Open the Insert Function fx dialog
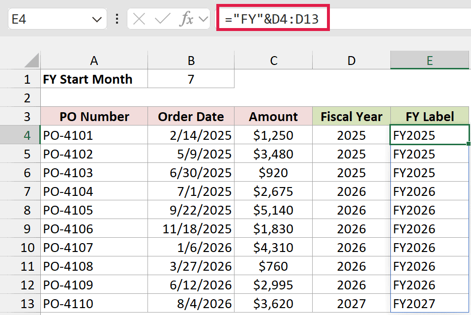Screen dimensions: 471x315 coord(186,19)
